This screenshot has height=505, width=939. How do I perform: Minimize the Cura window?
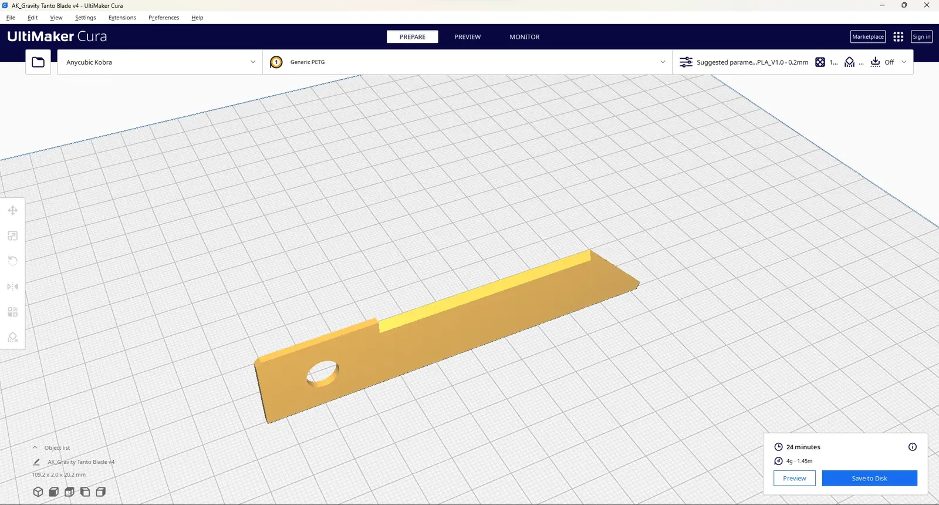[881, 5]
